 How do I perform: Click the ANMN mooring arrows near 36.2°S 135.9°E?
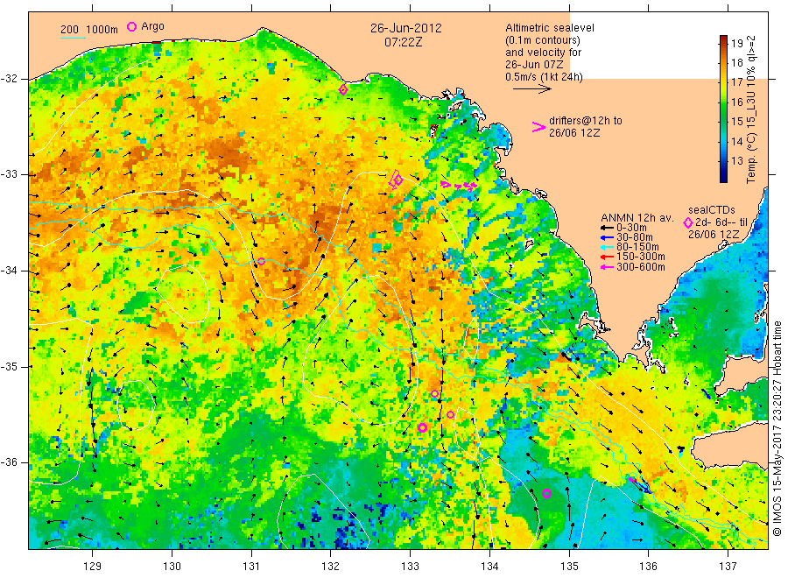(640, 484)
